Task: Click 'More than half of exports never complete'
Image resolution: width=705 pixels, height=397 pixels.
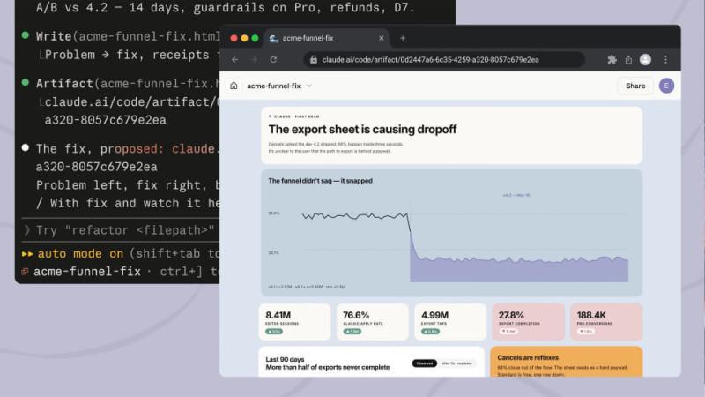Action: (327, 367)
